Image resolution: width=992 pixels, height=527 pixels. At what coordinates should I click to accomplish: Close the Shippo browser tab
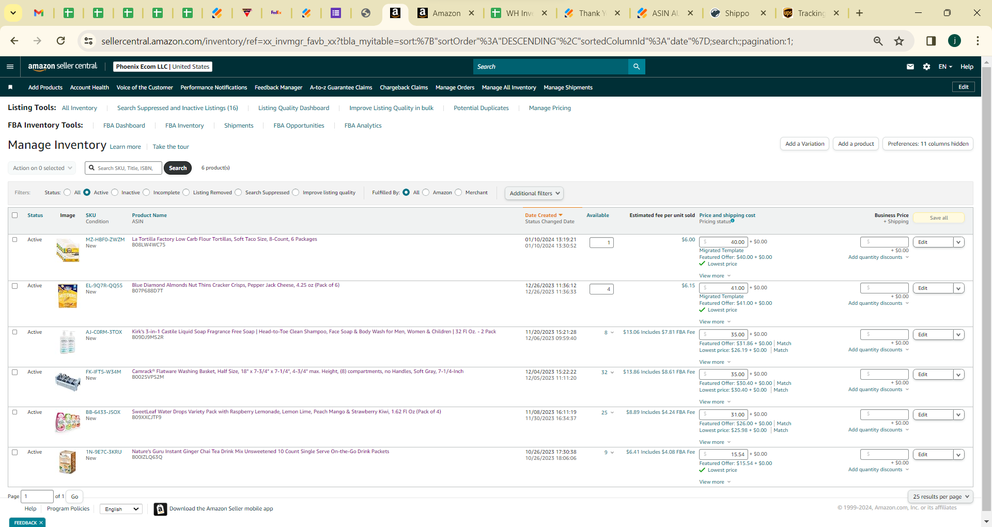point(763,13)
